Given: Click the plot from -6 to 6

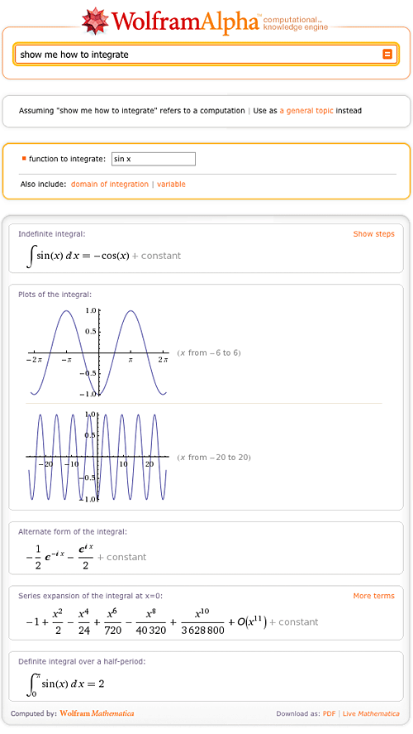Looking at the screenshot, I should pyautogui.click(x=98, y=352).
